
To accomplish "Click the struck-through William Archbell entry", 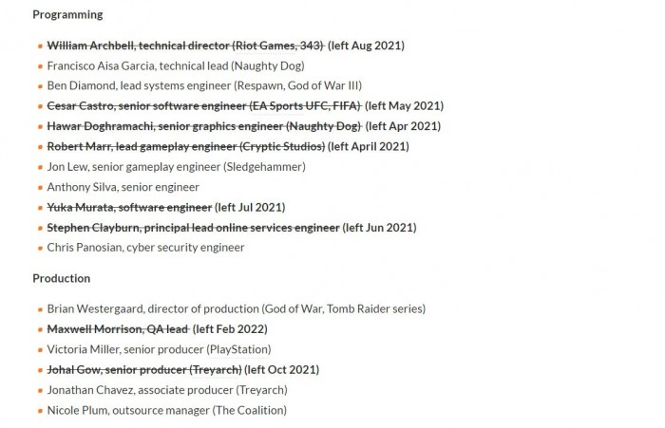I will tap(185, 46).
